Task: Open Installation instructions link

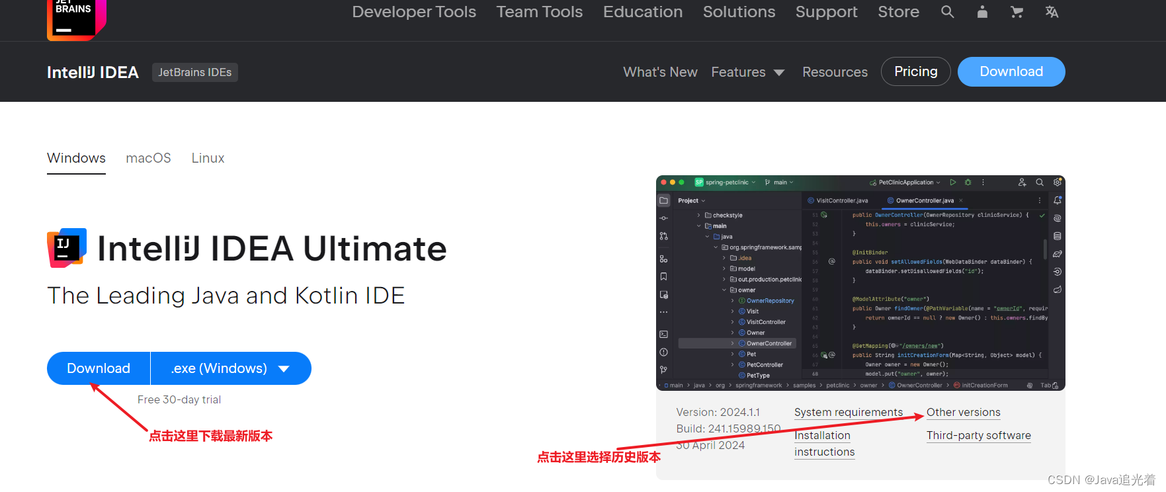Action: point(825,444)
